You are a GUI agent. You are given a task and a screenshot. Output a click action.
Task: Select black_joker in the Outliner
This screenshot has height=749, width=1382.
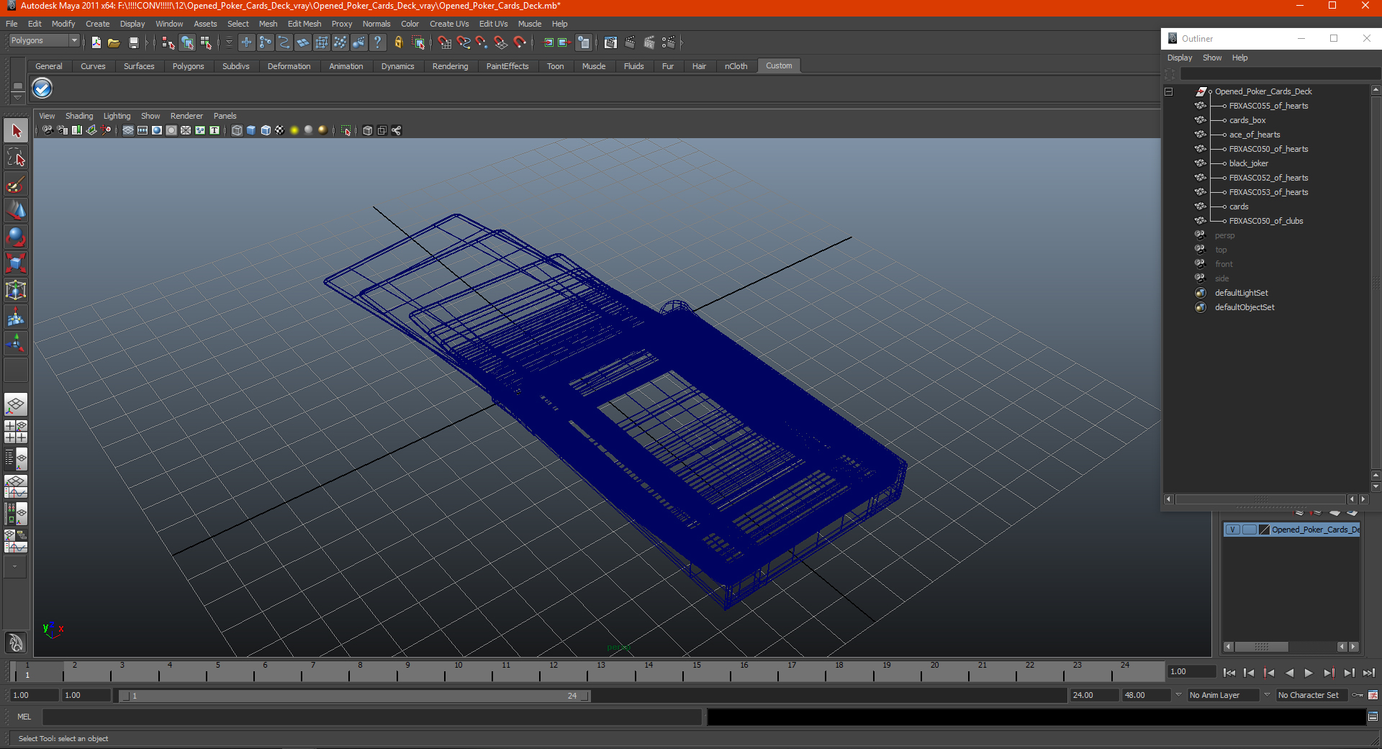(x=1249, y=163)
